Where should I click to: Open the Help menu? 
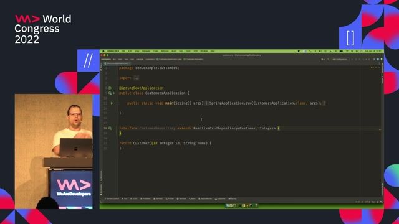pyautogui.click(x=213, y=51)
